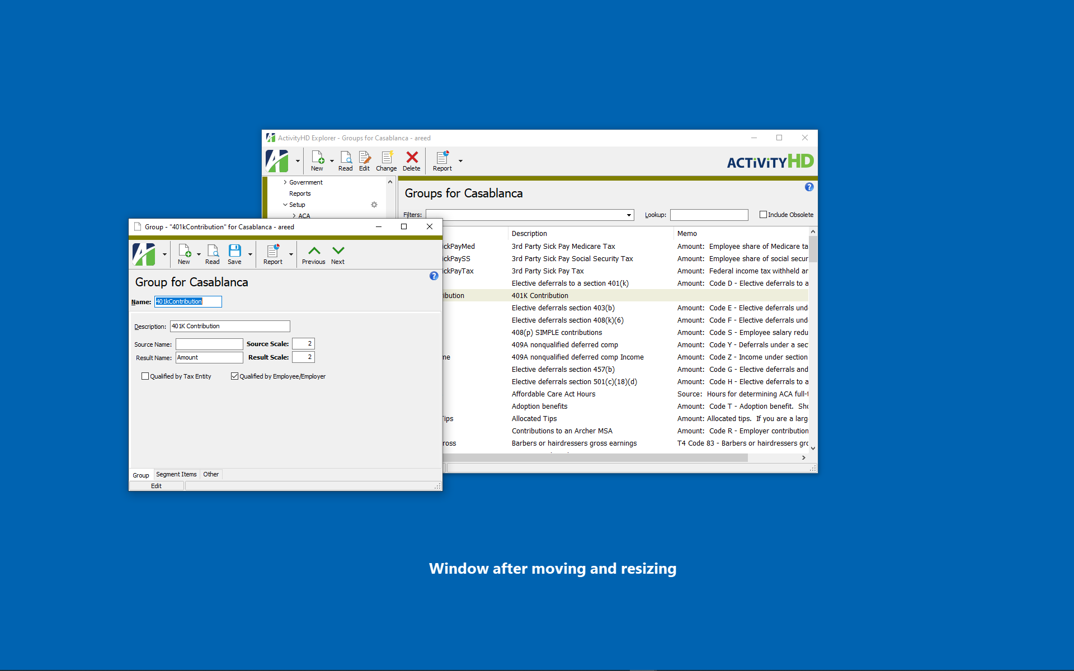Viewport: 1074px width, 671px height.
Task: Expand the Government tree node
Action: pyautogui.click(x=285, y=182)
